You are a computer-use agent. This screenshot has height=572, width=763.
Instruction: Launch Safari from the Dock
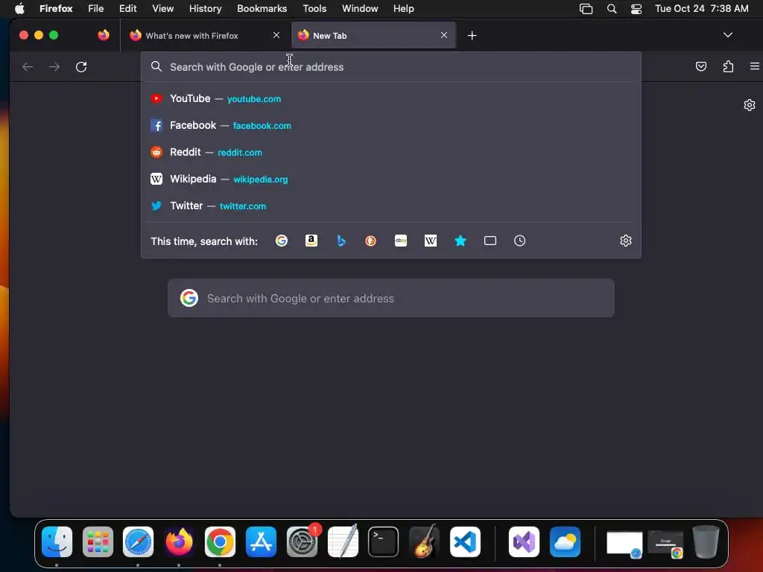[x=138, y=541]
